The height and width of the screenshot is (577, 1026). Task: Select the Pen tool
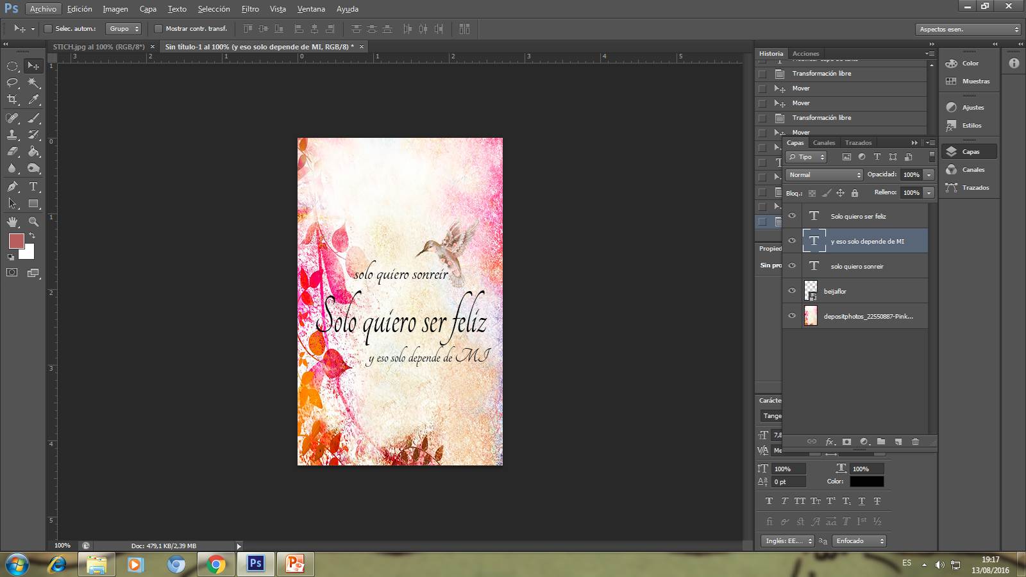coord(12,187)
